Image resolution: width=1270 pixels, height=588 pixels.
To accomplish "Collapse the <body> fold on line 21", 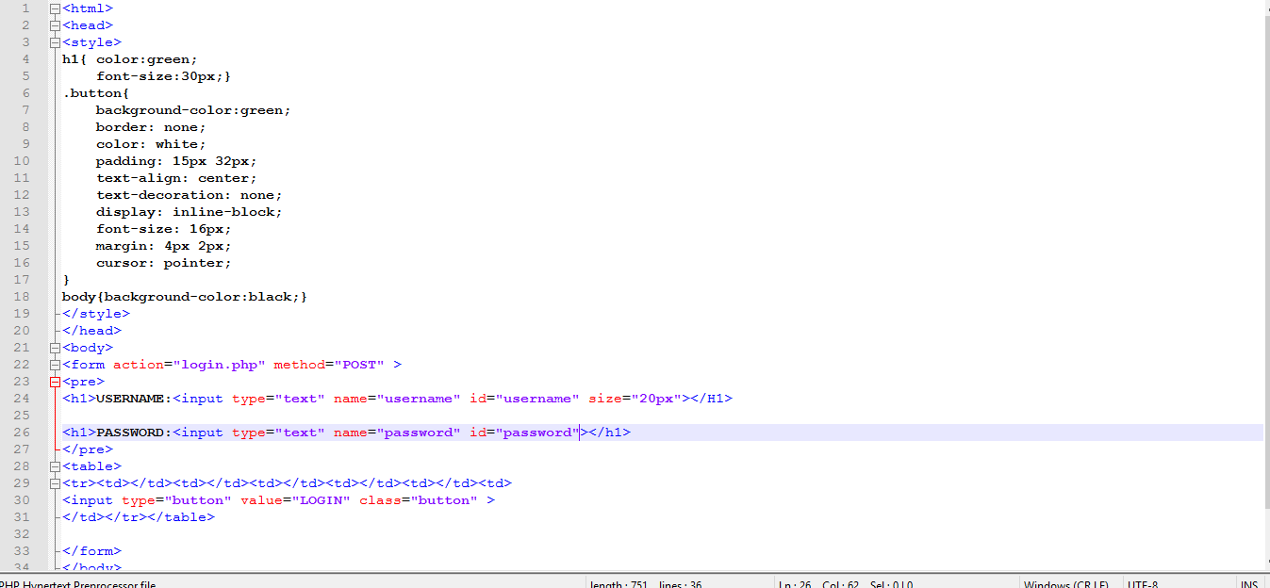I will 54,347.
